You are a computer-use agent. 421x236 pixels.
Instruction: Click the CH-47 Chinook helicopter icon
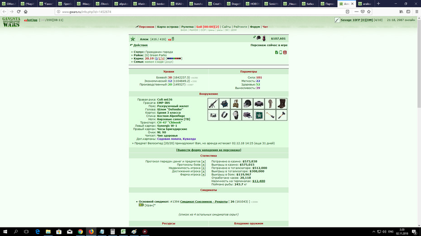point(213,115)
